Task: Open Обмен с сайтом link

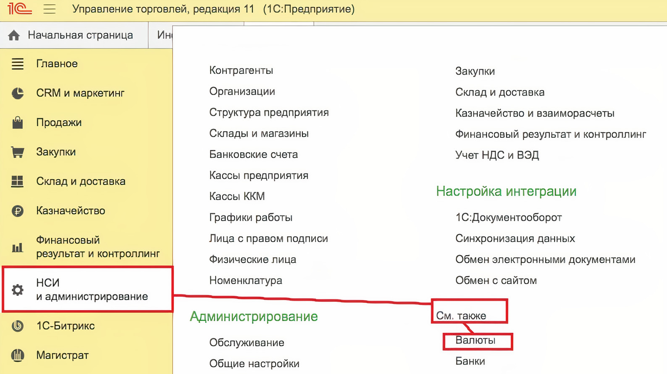Action: (496, 281)
